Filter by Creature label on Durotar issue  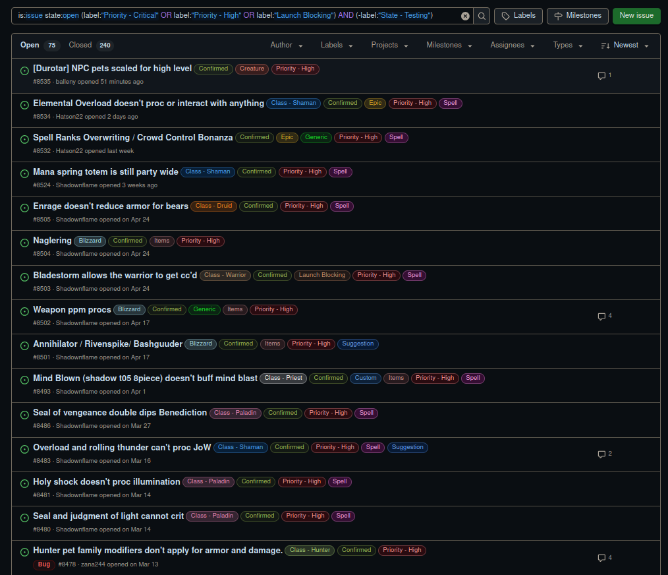pyautogui.click(x=252, y=69)
